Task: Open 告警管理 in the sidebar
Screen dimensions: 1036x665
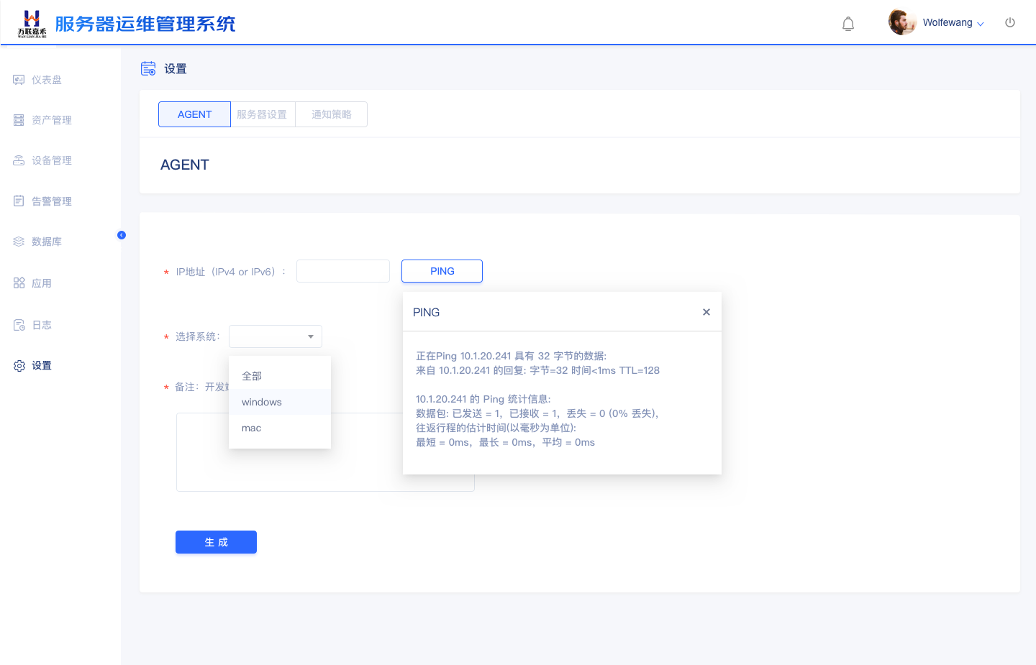Action: pyautogui.click(x=51, y=201)
